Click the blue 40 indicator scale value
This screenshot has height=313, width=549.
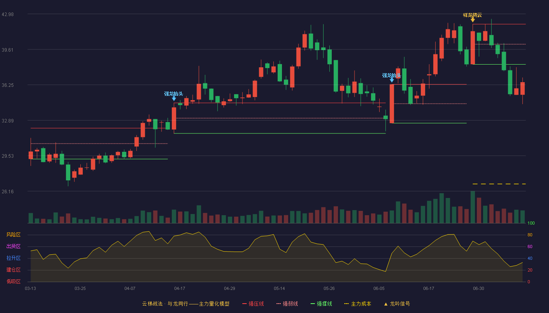coord(530,258)
